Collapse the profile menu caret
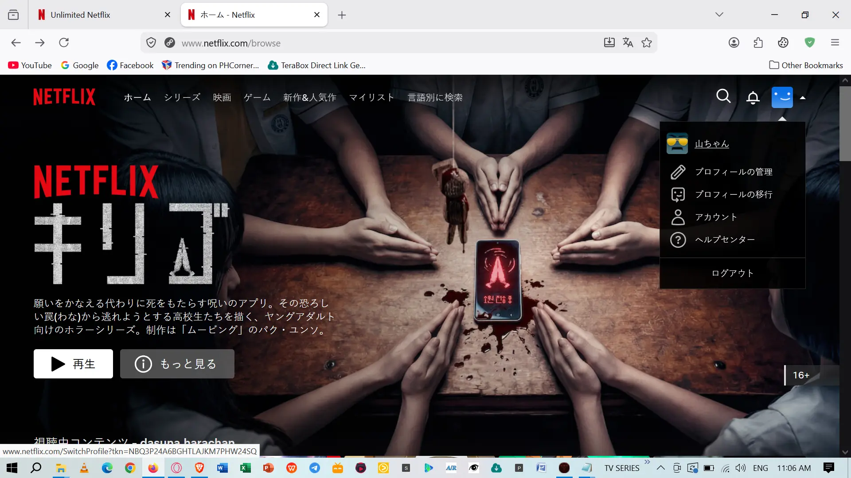The image size is (851, 478). tap(803, 98)
